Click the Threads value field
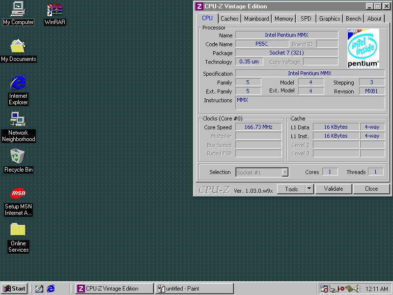This screenshot has width=393, height=295. coord(375,172)
